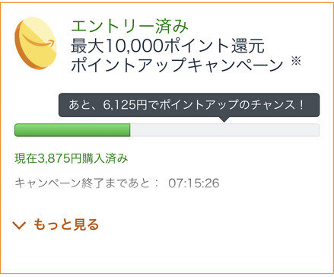Click the エントリー済み status label
This screenshot has width=334, height=277.
(129, 27)
